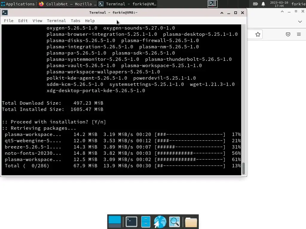Click 'wget-1.21.3-1.0' package text
Viewport: 306px width, 229px height.
pos(212,84)
